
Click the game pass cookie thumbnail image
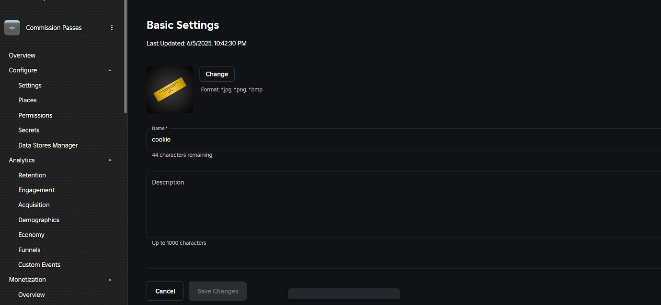(170, 89)
